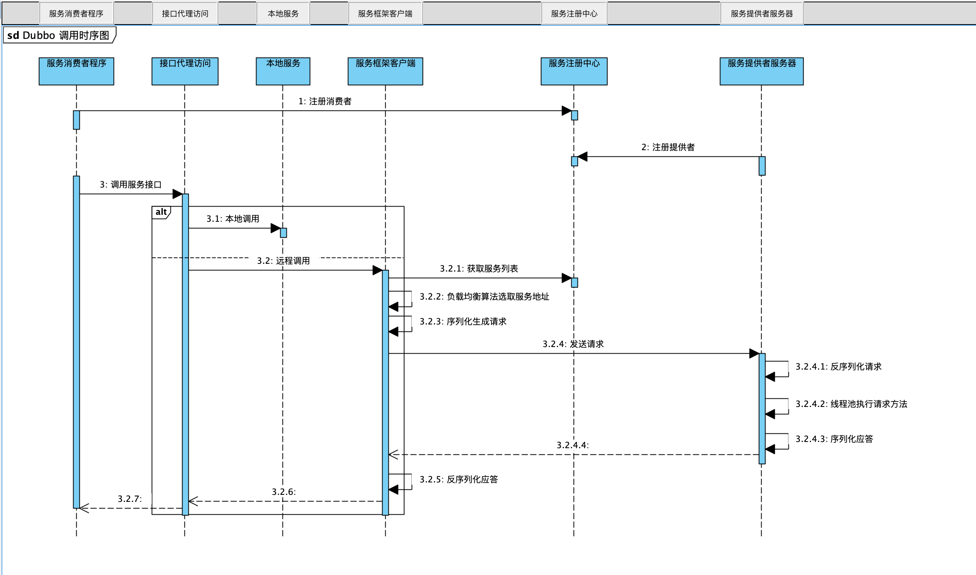Screen dimensions: 976x575
Task: Click return message label 3.2.7:
Action: click(130, 499)
